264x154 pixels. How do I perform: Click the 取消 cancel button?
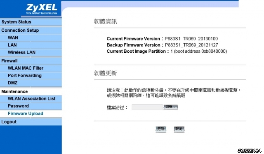(x=179, y=129)
